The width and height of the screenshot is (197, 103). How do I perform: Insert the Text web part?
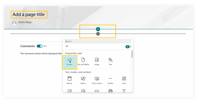[x=111, y=62]
